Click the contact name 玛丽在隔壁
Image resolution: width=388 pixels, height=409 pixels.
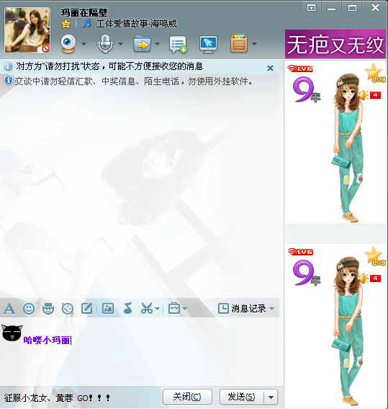click(x=84, y=12)
